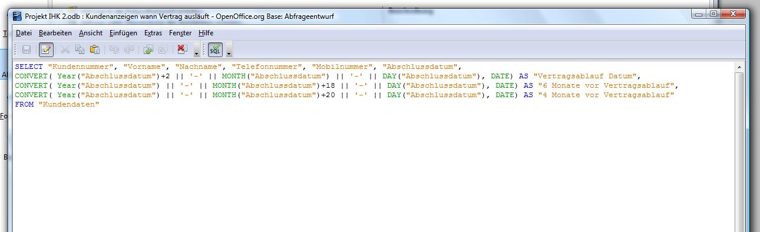Open the Ansicht menu
The width and height of the screenshot is (760, 232).
click(91, 33)
